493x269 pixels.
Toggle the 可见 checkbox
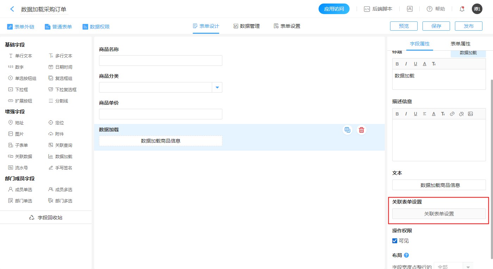395,241
